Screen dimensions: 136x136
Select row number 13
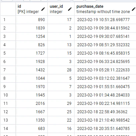[x=8, y=120]
